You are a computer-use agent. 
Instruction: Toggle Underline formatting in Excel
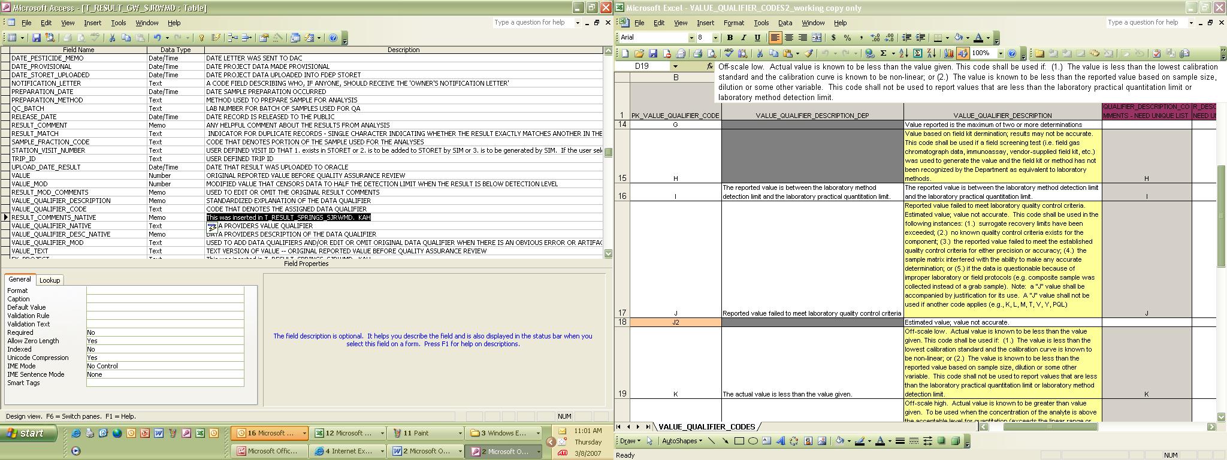pos(757,37)
